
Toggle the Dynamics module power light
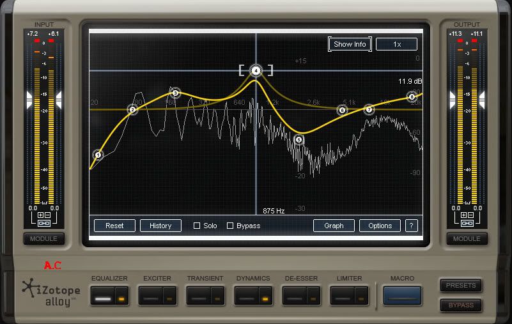click(264, 296)
